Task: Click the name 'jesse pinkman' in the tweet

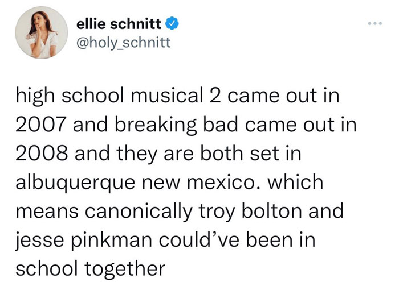Action: 83,241
